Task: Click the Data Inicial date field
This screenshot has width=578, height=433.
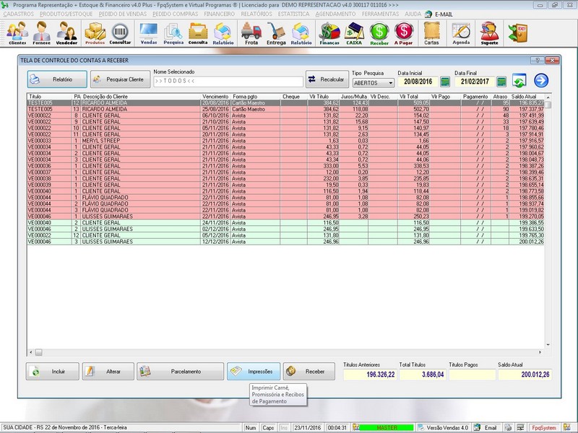Action: (418, 82)
